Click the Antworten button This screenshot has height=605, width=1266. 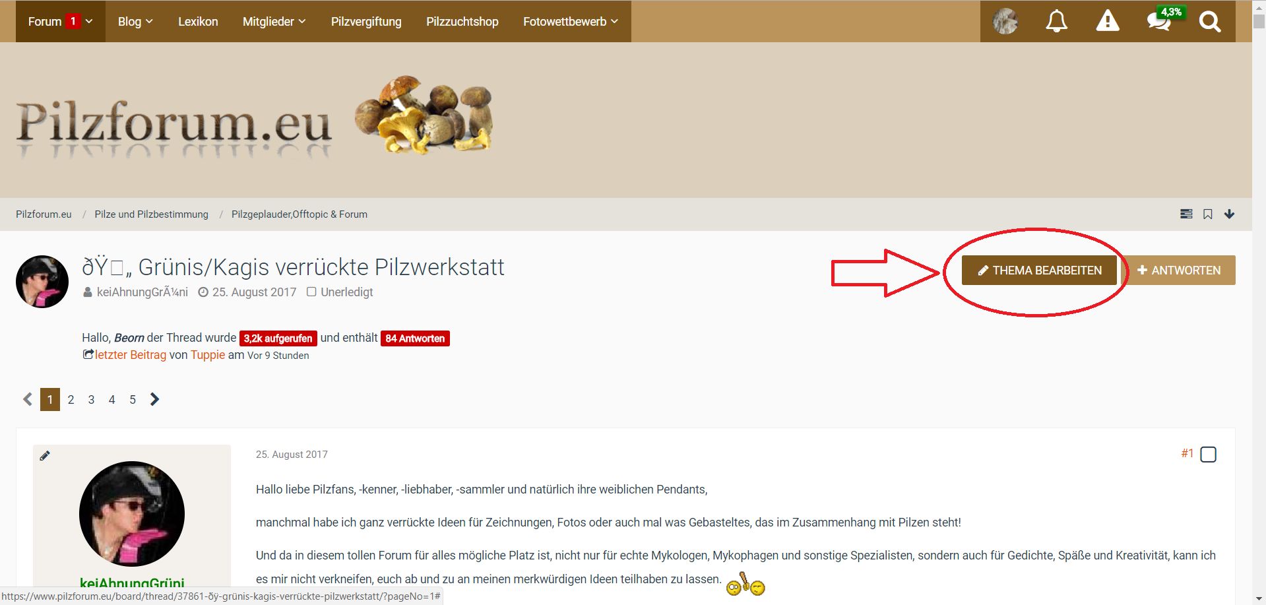[x=1179, y=271]
